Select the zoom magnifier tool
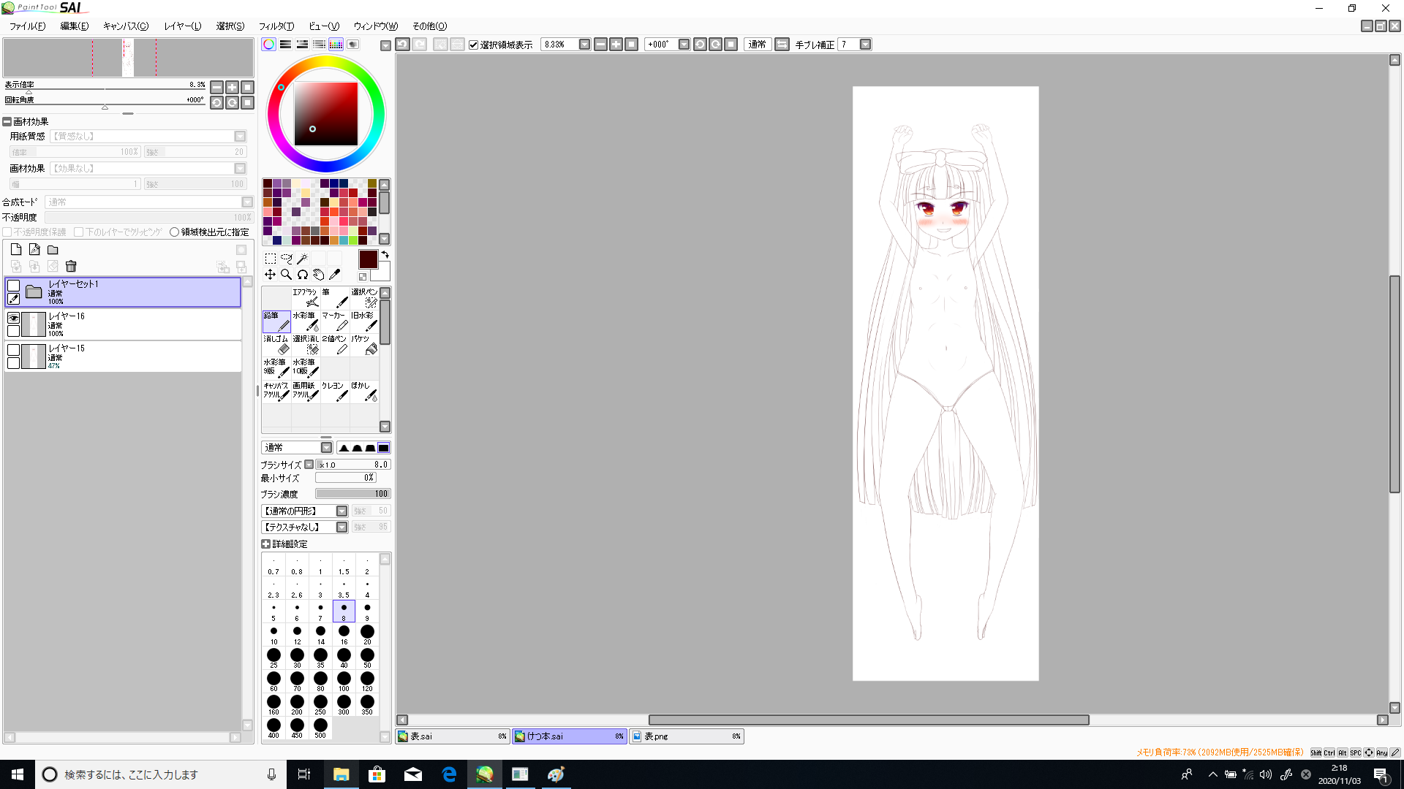 (x=287, y=275)
